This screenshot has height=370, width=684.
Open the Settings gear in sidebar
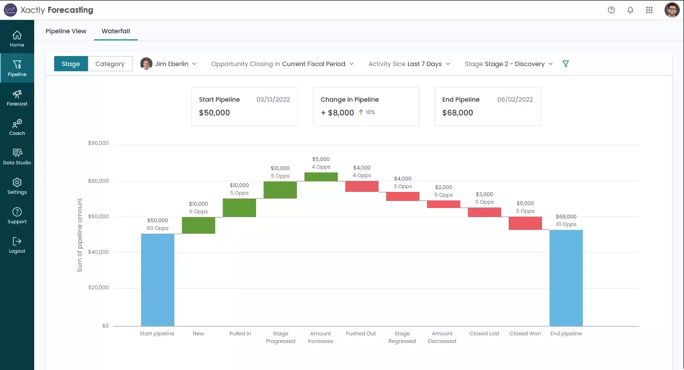(x=17, y=183)
